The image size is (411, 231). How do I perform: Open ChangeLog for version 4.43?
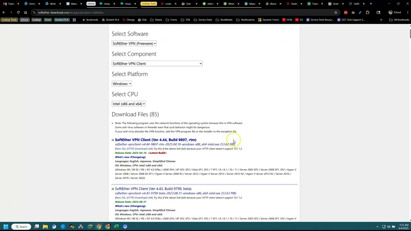(x=130, y=206)
